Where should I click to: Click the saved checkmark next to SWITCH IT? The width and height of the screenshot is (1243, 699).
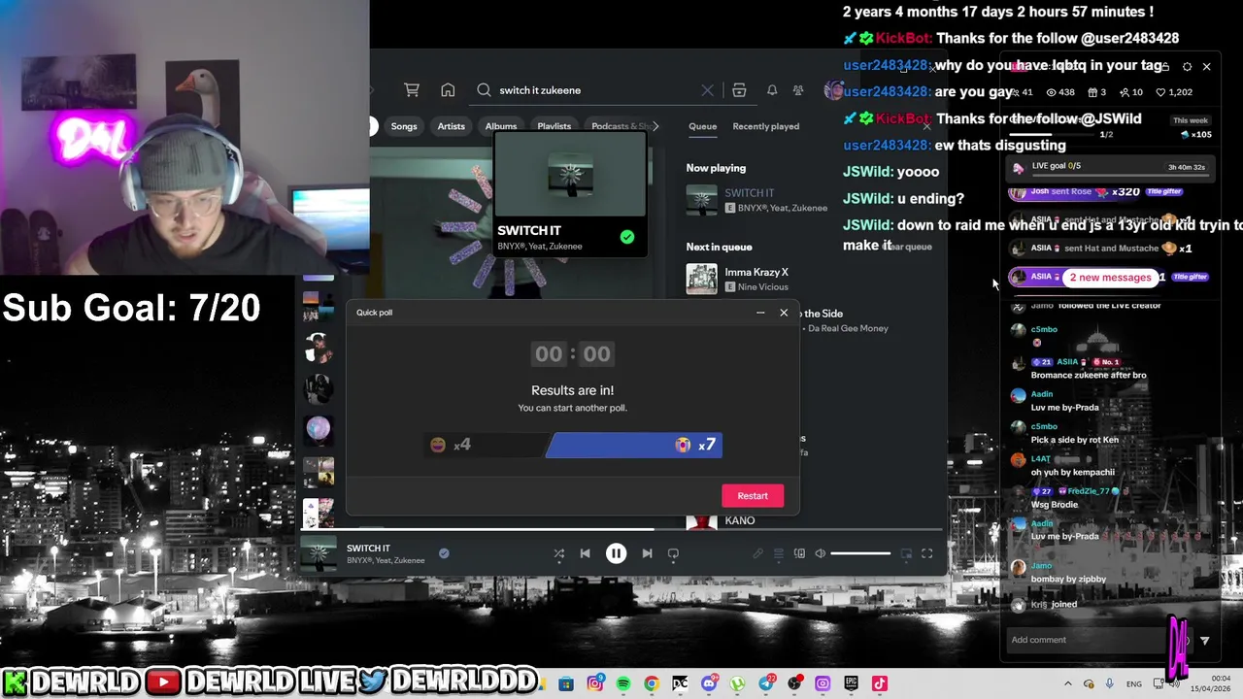click(x=444, y=553)
